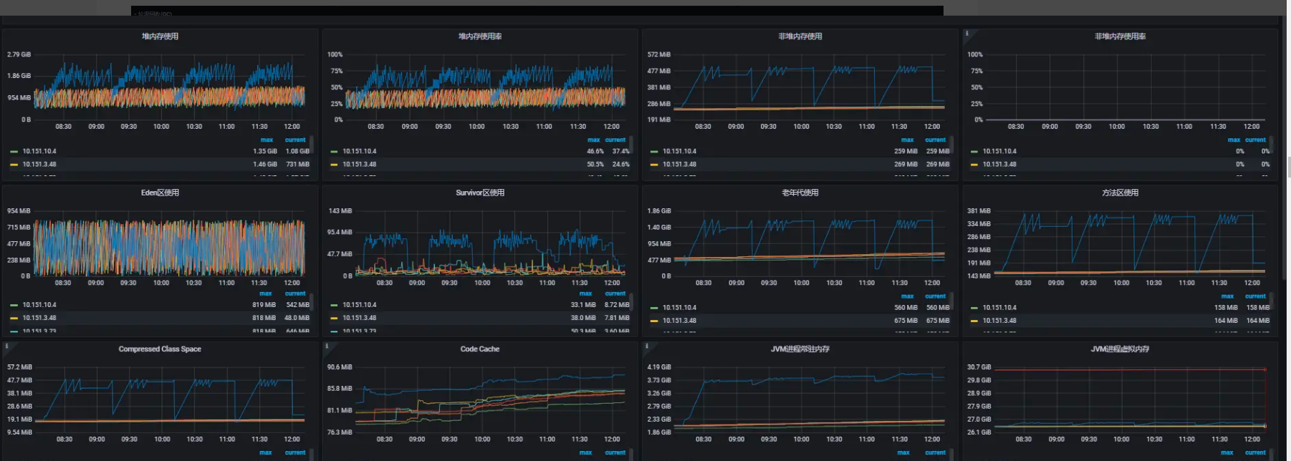Sort Compressed Class Space legend by current column
The image size is (1291, 461).
click(x=295, y=452)
